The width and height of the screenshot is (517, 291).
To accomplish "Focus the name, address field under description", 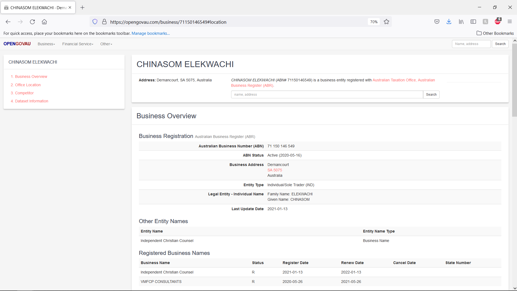I will point(327,95).
